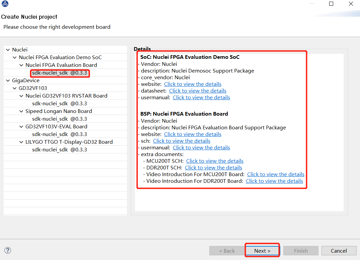This screenshot has width=360, height=260.
Task: Select Sipeed Longan Nano Board label
Action: point(59,111)
